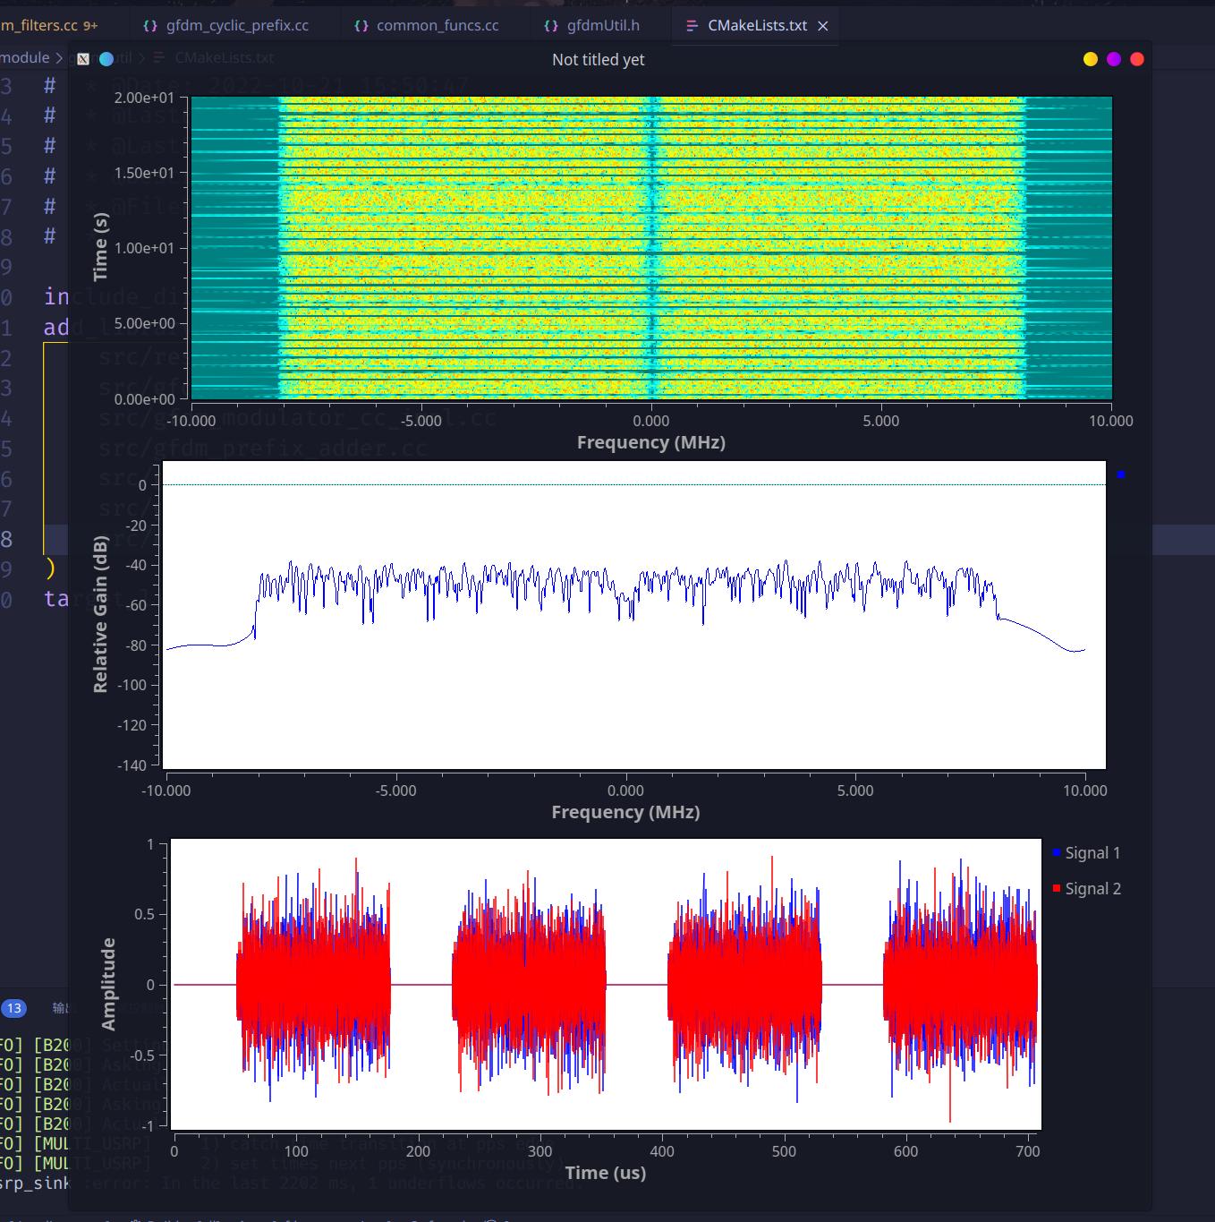The width and height of the screenshot is (1215, 1222).
Task: Open the 'module' breadcrumb dropdown
Action: (x=25, y=58)
